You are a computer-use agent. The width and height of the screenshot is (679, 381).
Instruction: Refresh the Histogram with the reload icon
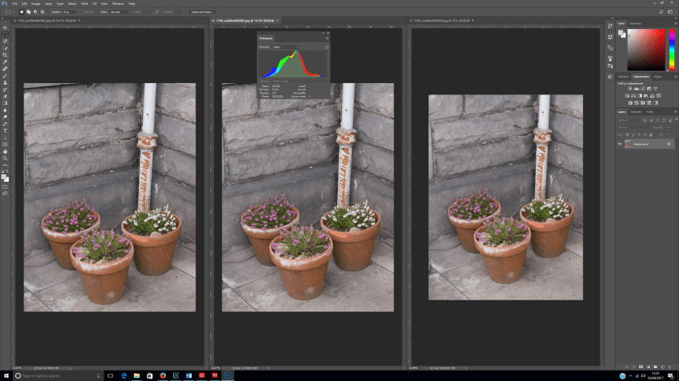point(327,47)
